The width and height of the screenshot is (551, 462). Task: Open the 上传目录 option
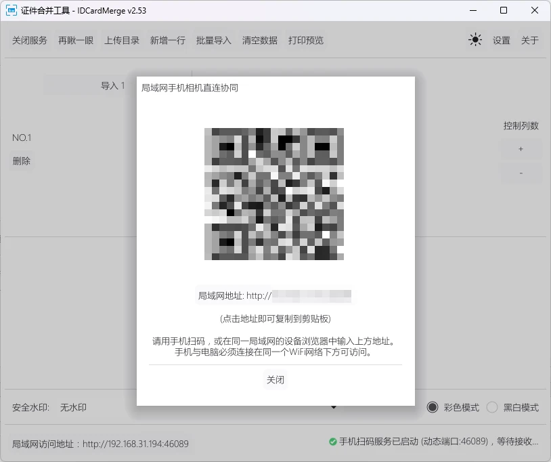[122, 41]
